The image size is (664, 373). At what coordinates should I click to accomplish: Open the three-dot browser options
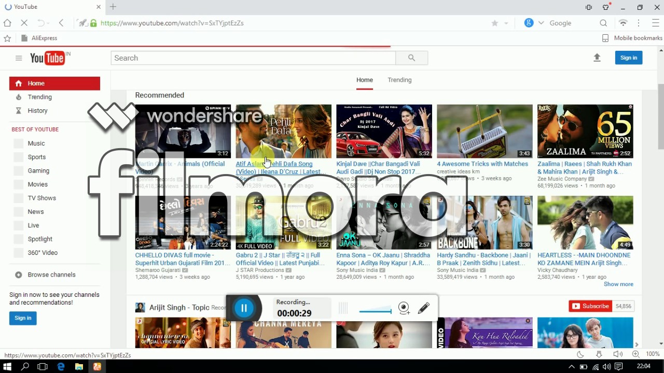[x=639, y=23]
